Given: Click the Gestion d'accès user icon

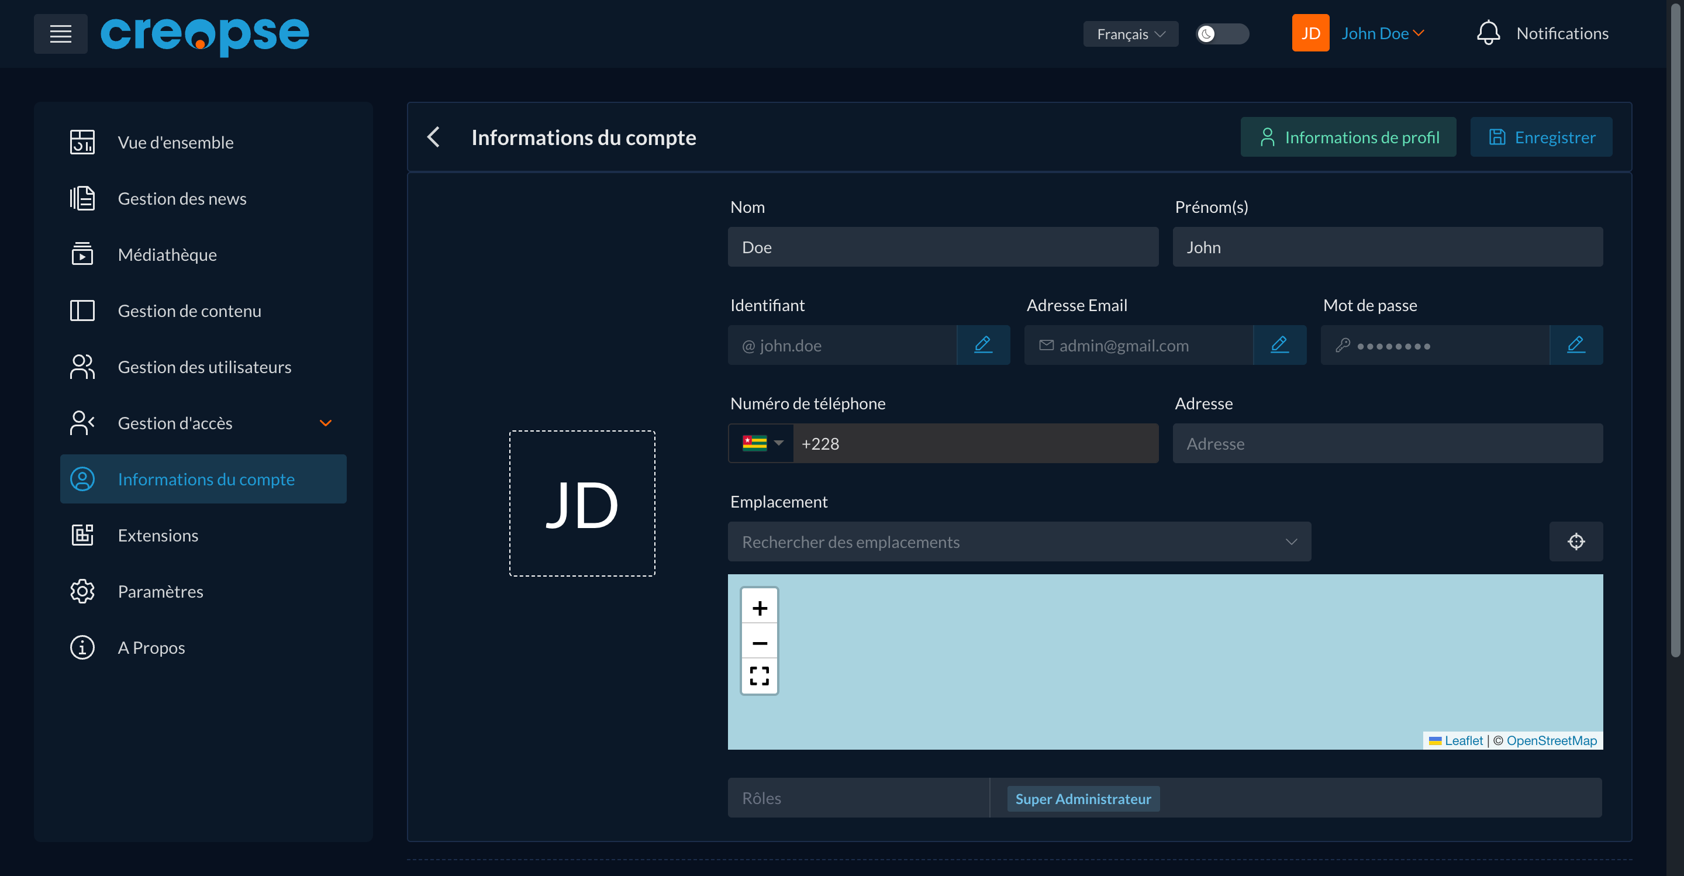Looking at the screenshot, I should coord(82,423).
